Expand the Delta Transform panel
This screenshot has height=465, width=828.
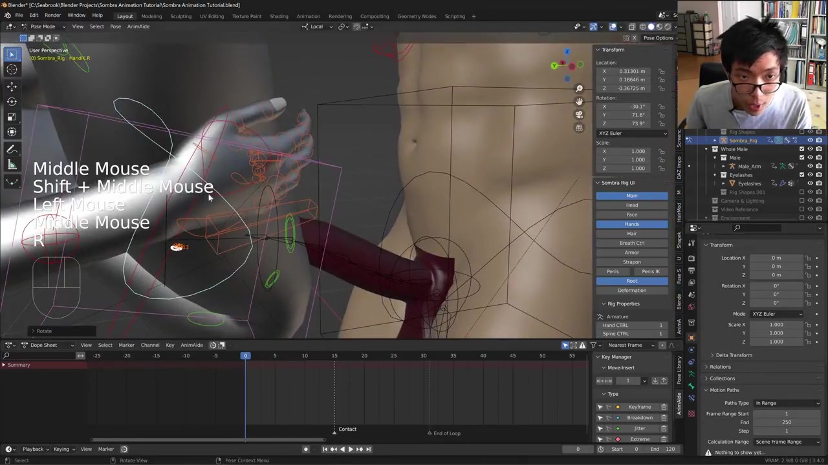pos(734,355)
